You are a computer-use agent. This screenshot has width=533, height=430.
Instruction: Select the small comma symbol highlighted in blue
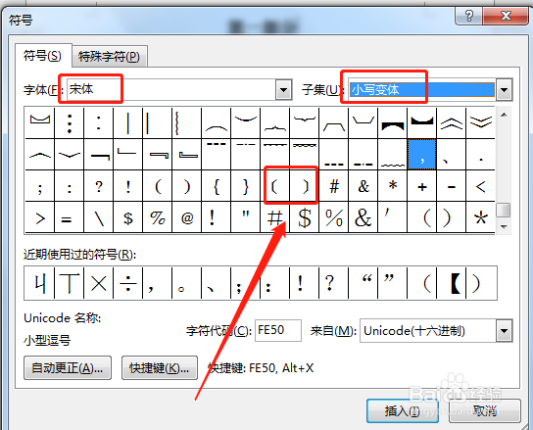[422, 155]
